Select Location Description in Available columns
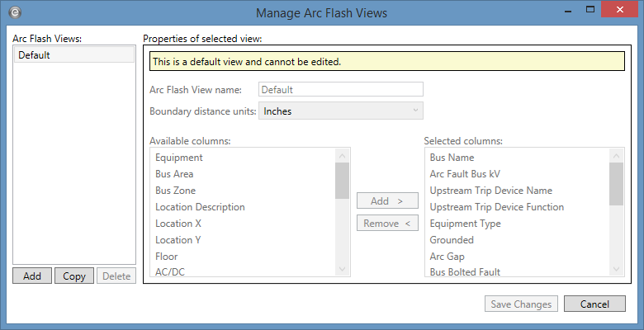Screen dimensions: 644x330 point(200,207)
